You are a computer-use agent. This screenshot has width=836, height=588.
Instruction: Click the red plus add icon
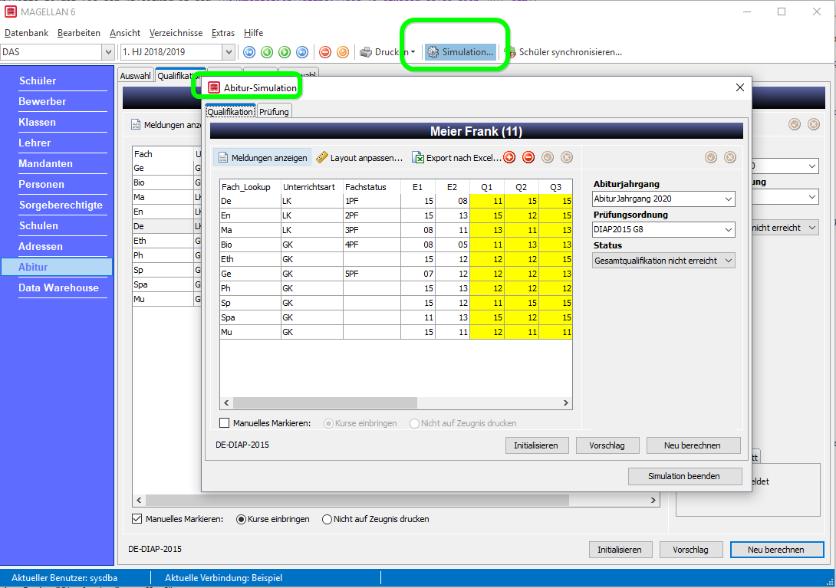point(509,157)
